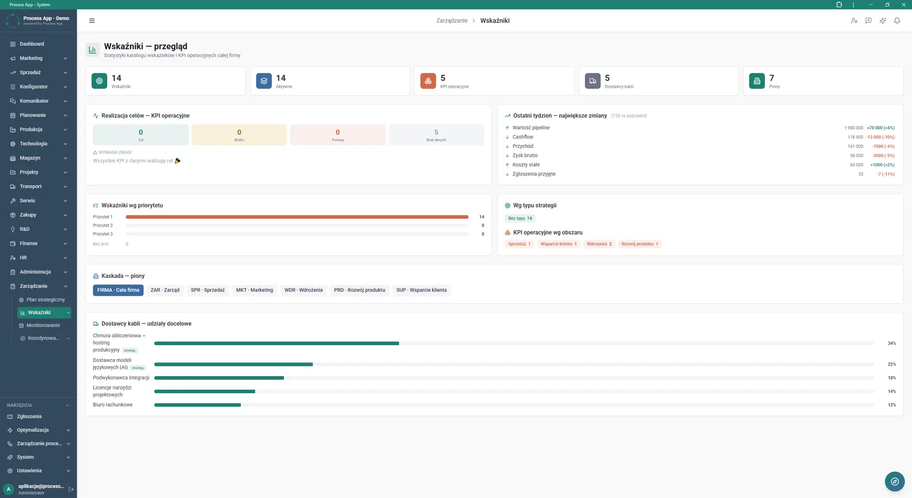Click the chart icon beside Wskaźniki — przegląd title
The width and height of the screenshot is (912, 498).
point(92,50)
